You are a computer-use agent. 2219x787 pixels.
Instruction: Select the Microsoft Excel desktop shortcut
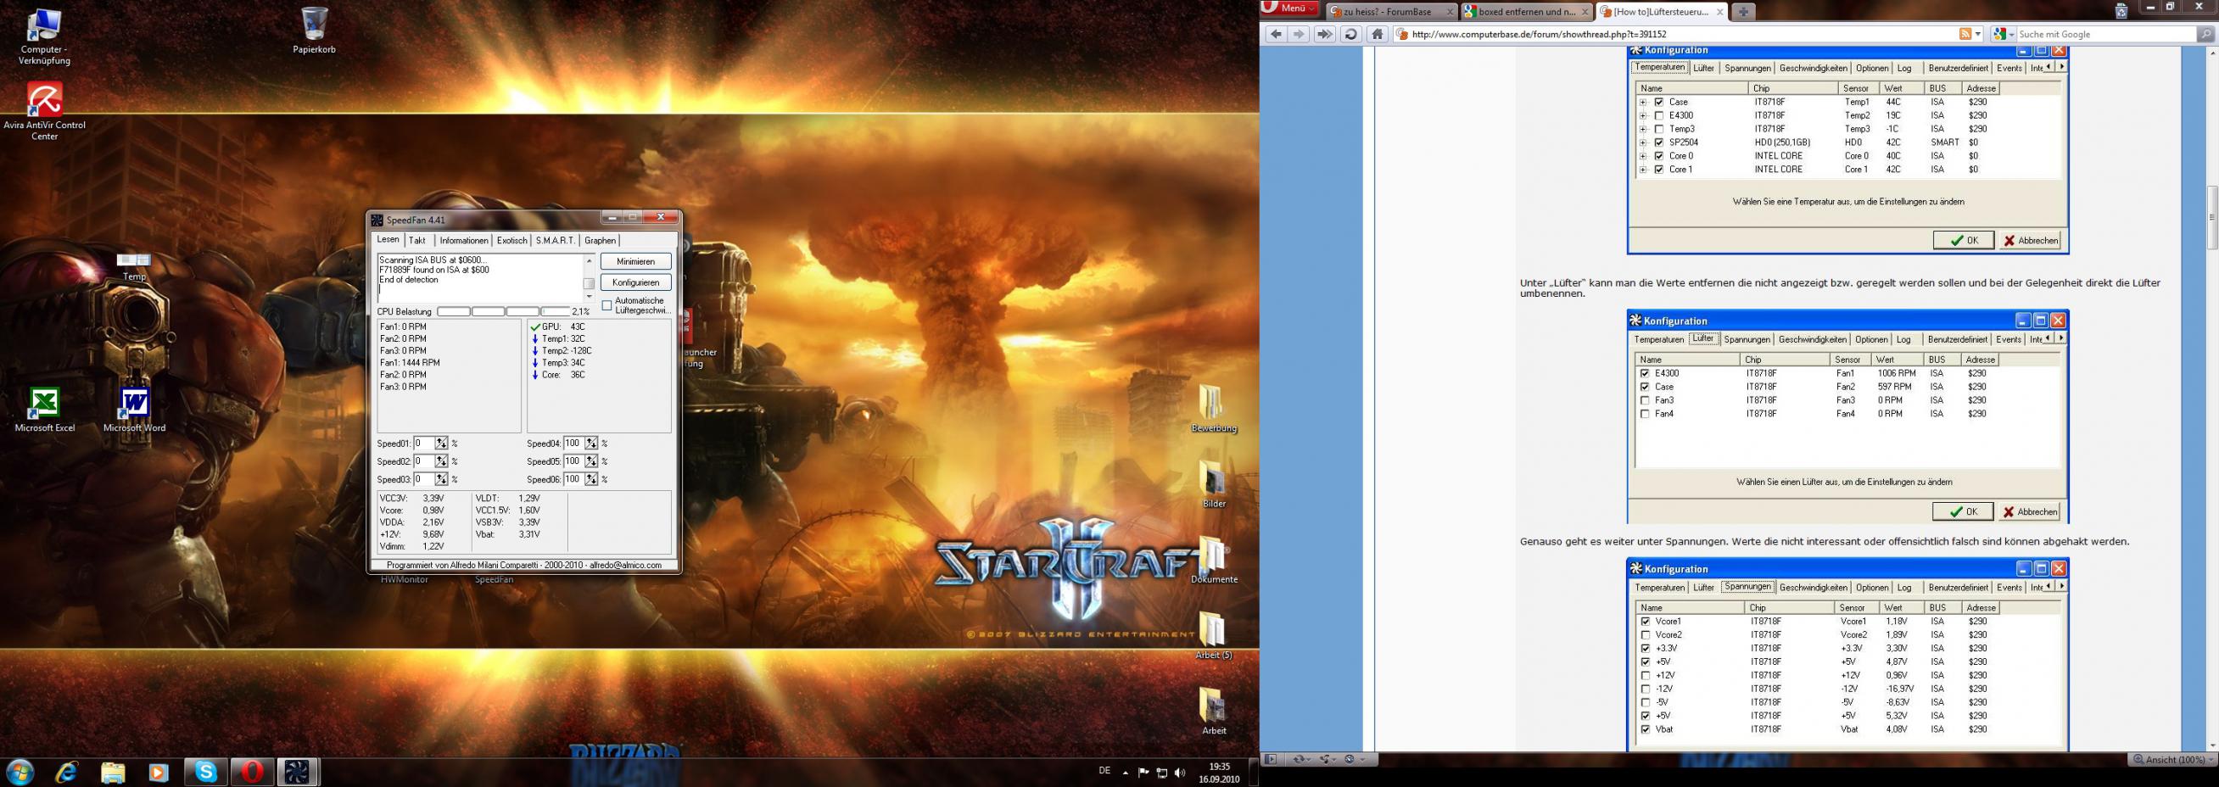[45, 410]
